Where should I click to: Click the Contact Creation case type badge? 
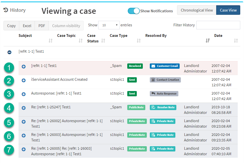(165, 80)
